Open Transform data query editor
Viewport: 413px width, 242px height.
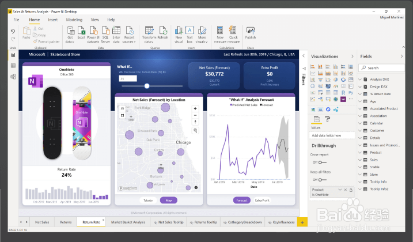(x=149, y=31)
